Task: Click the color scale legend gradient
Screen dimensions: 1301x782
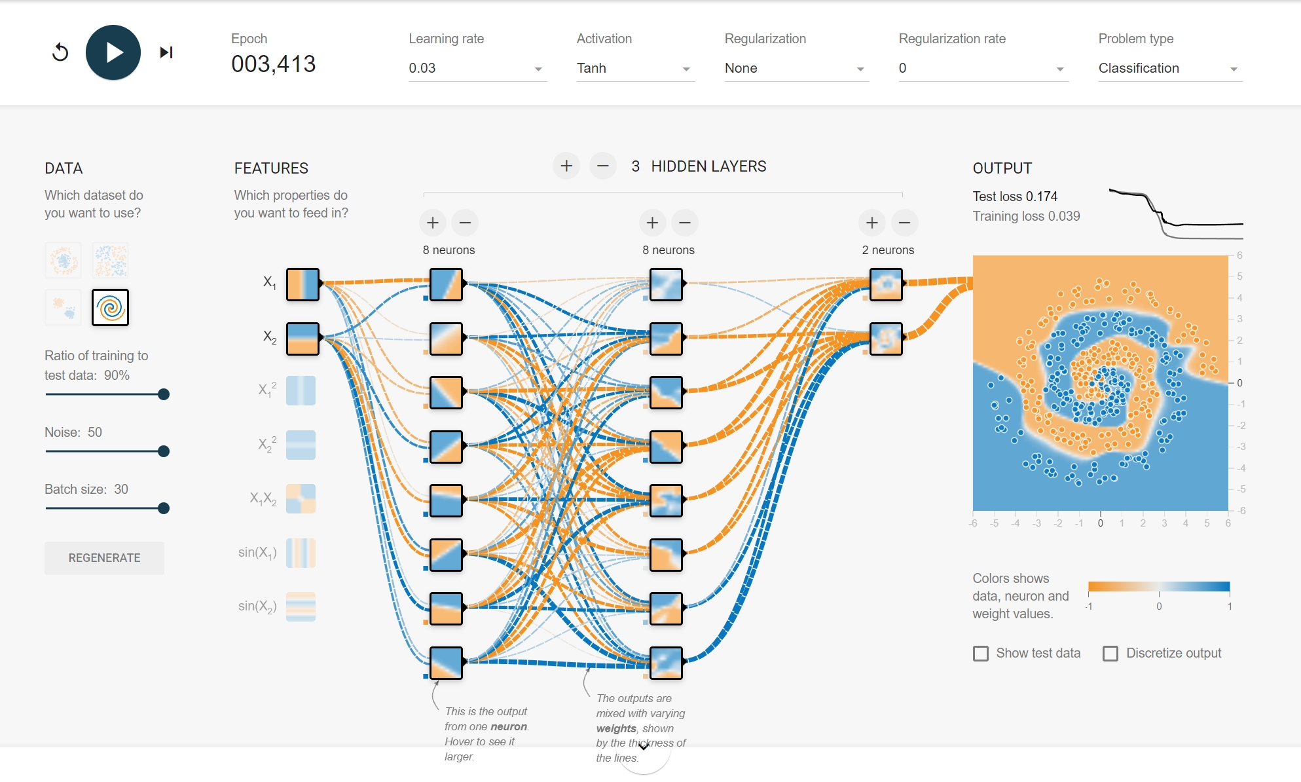Action: coord(1159,586)
